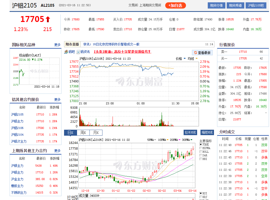Screen dimensions: 270x200
Task: Click the 日增 21877 value in 行情报价
Action: [x=237, y=119]
